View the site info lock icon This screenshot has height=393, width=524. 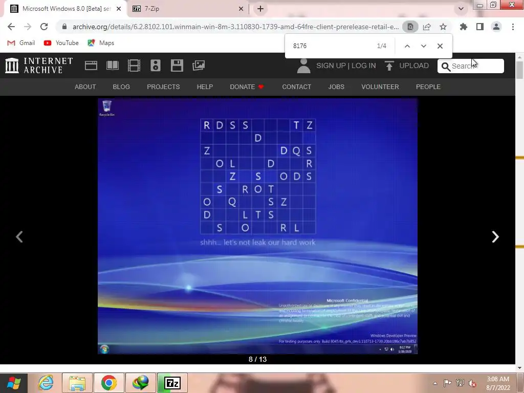[x=64, y=27]
